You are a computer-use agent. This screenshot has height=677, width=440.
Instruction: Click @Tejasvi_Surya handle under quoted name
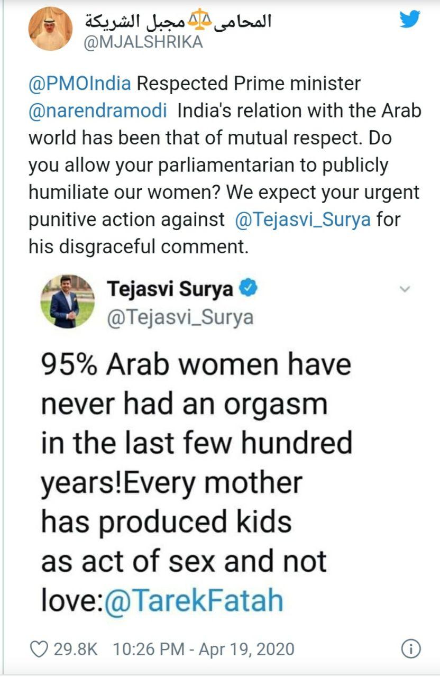click(x=180, y=317)
